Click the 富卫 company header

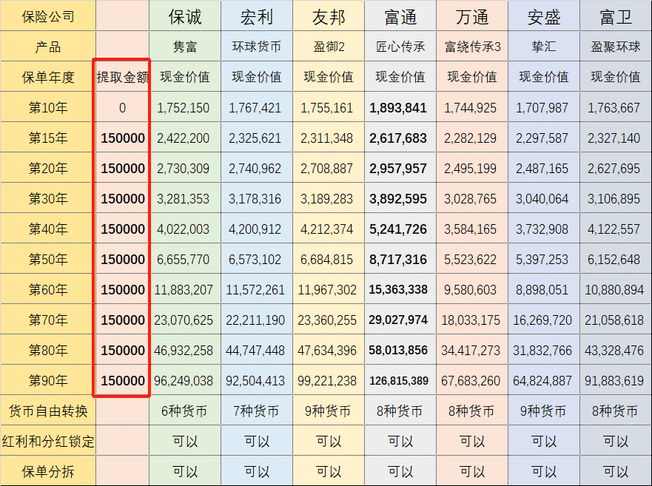[616, 17]
